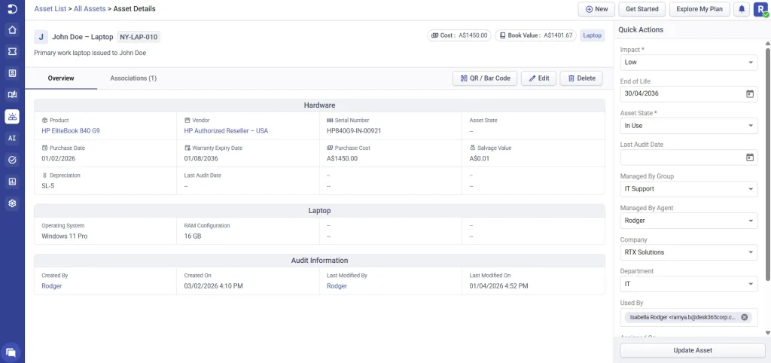Click created on 03/02/2026 4:10 PM
Image resolution: width=771 pixels, height=363 pixels.
point(213,285)
